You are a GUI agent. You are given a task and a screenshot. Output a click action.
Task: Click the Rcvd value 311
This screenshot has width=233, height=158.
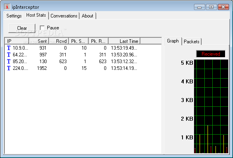[63, 55]
